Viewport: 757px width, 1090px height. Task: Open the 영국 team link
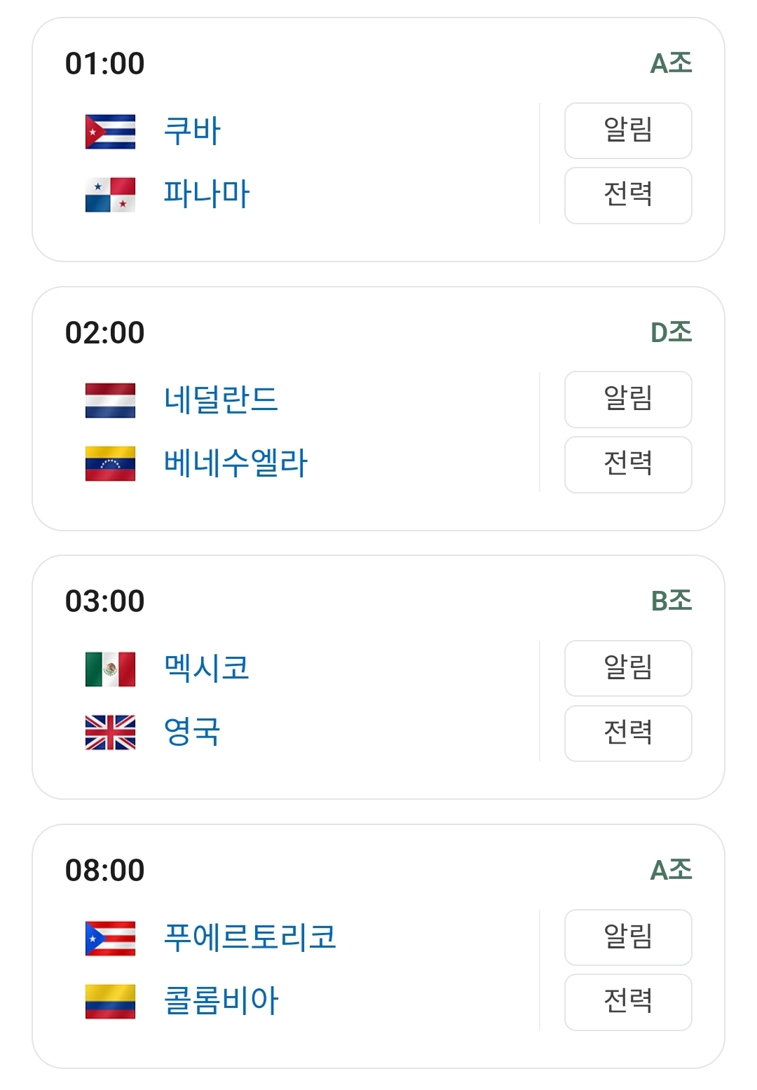click(x=192, y=733)
